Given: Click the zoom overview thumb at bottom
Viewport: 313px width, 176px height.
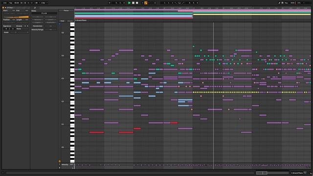Looking at the screenshot, I should coord(262,173).
